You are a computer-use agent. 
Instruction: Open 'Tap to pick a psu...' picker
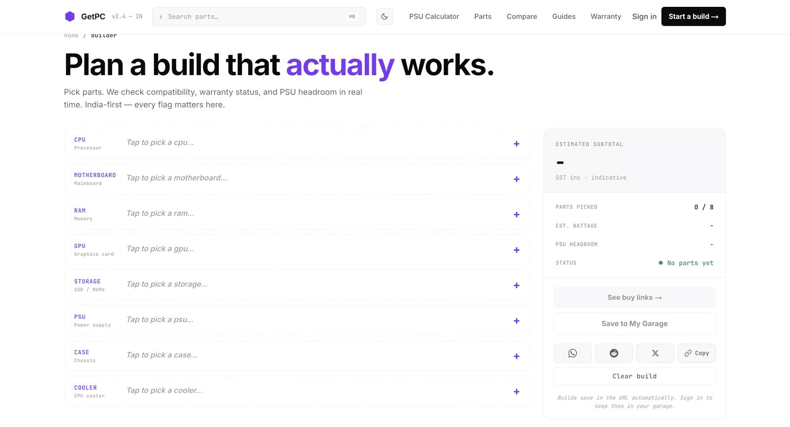click(x=160, y=320)
